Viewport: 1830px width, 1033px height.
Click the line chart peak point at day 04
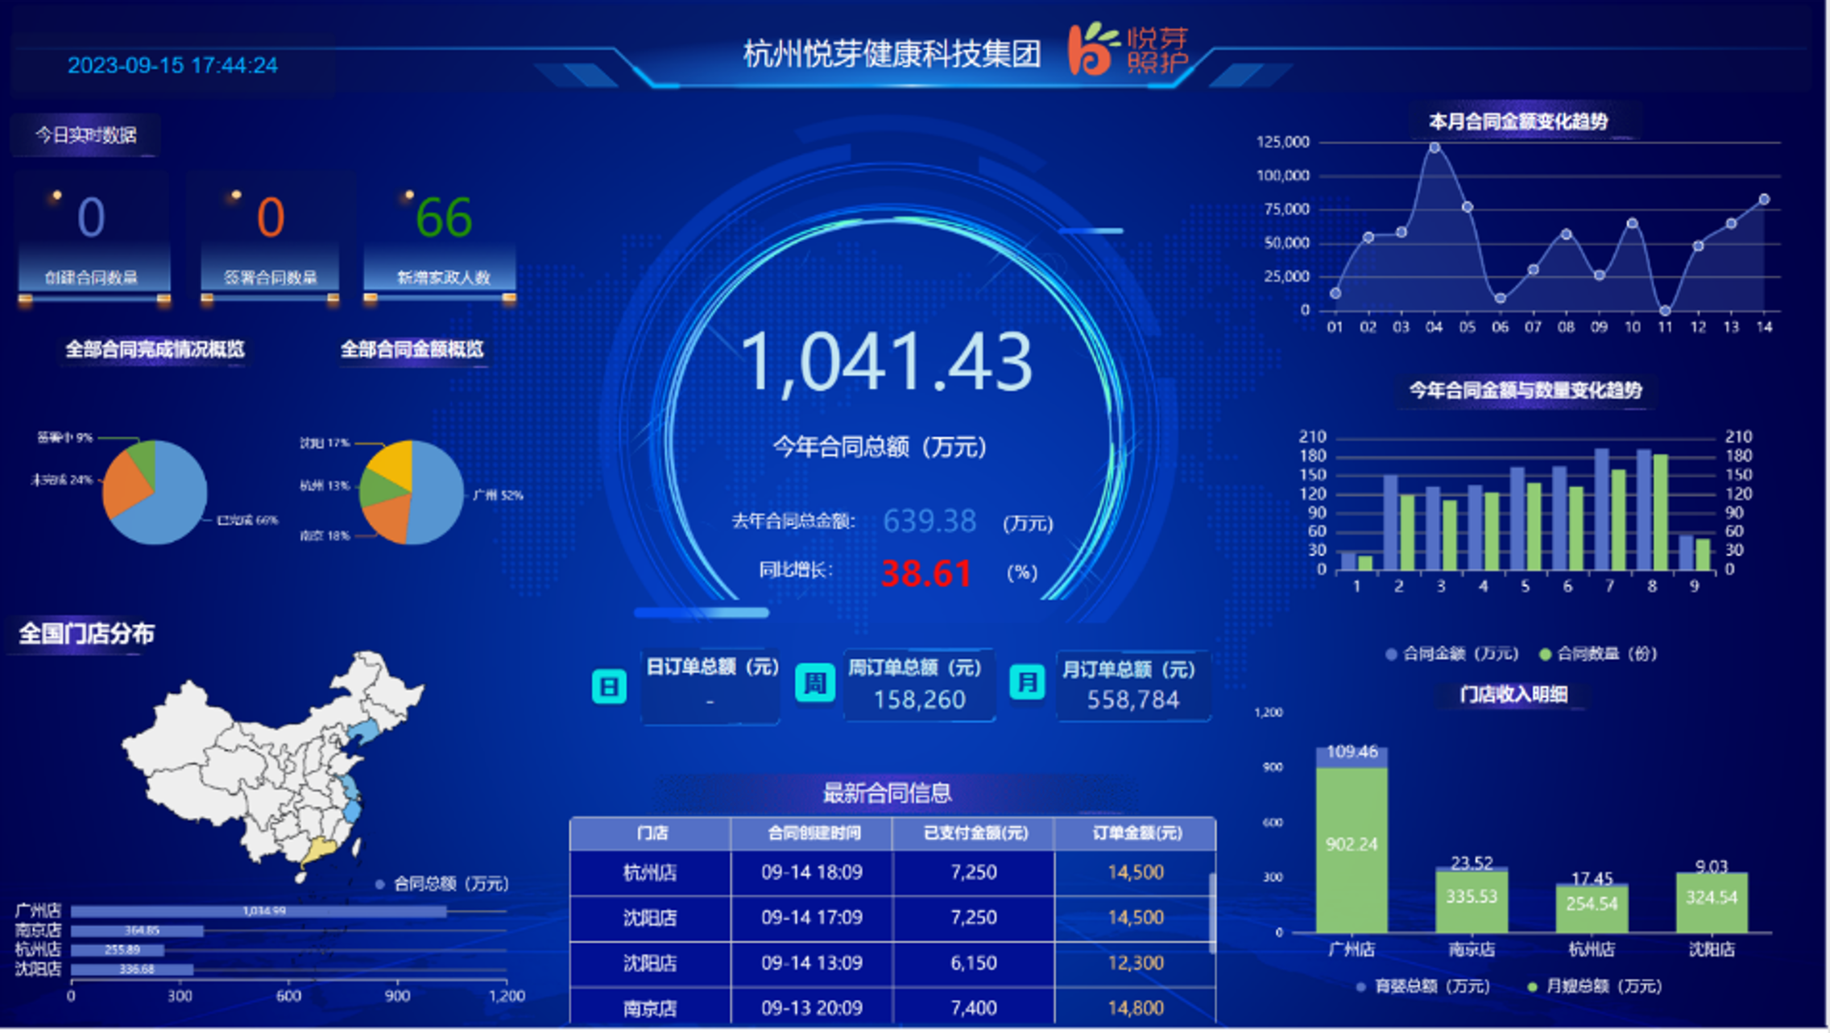pyautogui.click(x=1435, y=147)
